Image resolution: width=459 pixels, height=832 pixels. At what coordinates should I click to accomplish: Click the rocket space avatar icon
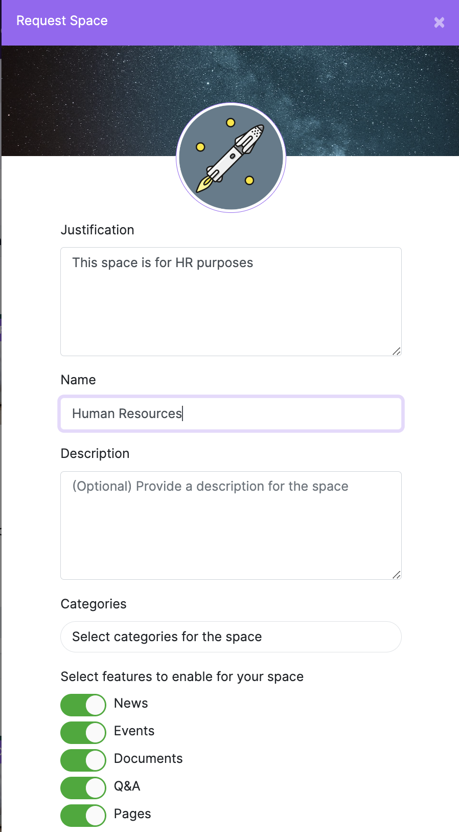[x=231, y=158]
